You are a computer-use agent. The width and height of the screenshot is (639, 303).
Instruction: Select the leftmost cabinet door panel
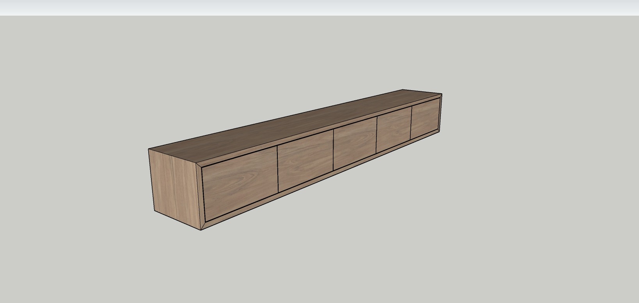[x=241, y=184]
